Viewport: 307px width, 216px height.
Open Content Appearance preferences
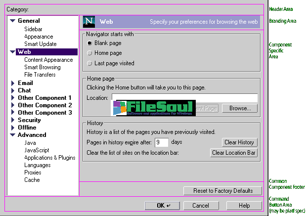(x=48, y=60)
